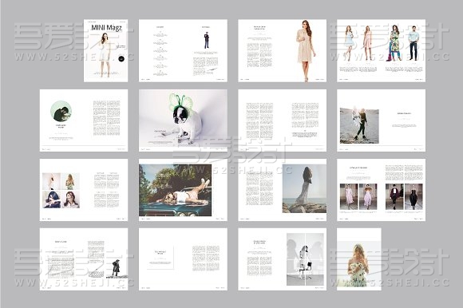Select the runway models spread
The image size is (463, 308).
point(382,190)
